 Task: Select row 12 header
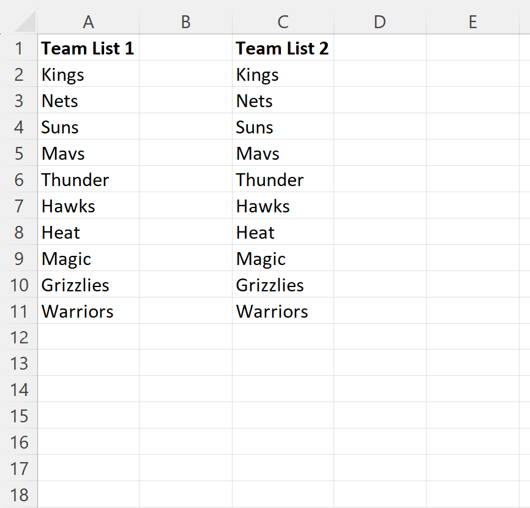(18, 337)
